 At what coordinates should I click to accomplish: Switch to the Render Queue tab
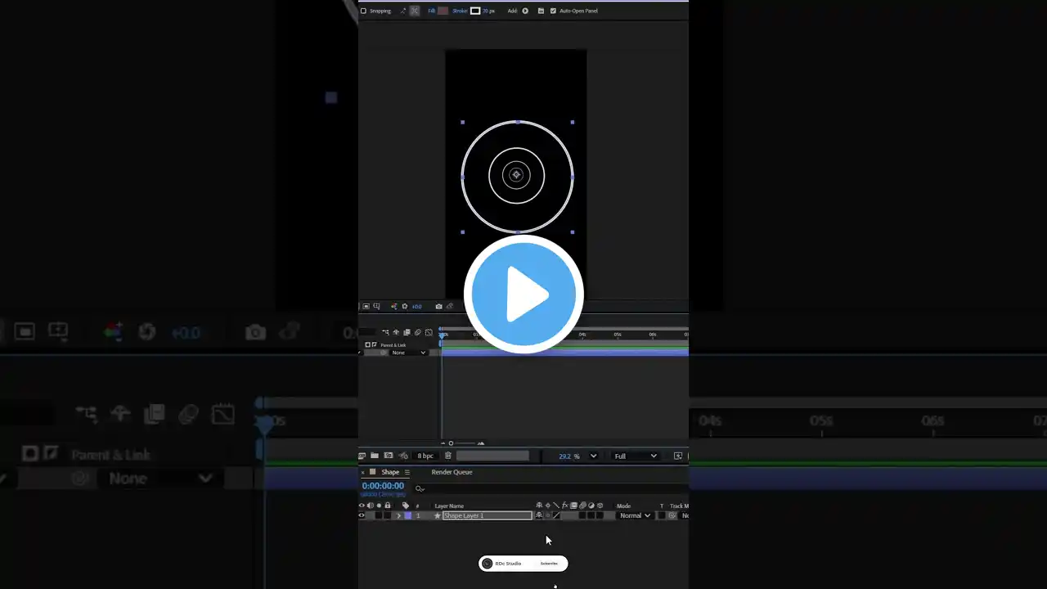pos(452,472)
